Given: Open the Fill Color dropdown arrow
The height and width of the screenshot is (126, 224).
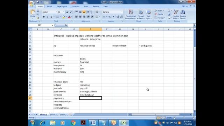Looking at the screenshot, I should click(66, 17).
